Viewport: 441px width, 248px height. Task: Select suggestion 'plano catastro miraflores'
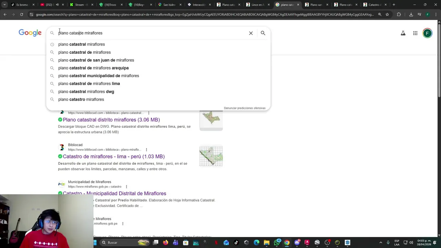tap(158, 99)
